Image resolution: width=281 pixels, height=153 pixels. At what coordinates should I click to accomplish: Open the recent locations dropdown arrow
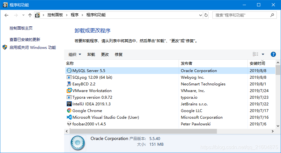(x=23, y=15)
